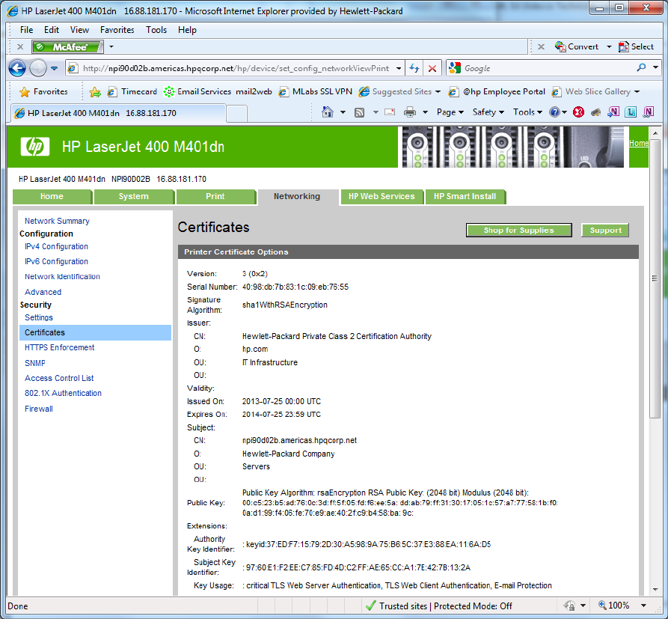Click the vertical scrollbar thumb
This screenshot has width=668, height=619.
(655, 278)
